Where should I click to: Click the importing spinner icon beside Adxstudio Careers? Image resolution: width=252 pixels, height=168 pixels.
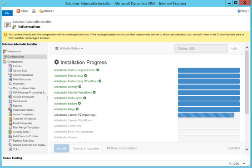click(80, 115)
